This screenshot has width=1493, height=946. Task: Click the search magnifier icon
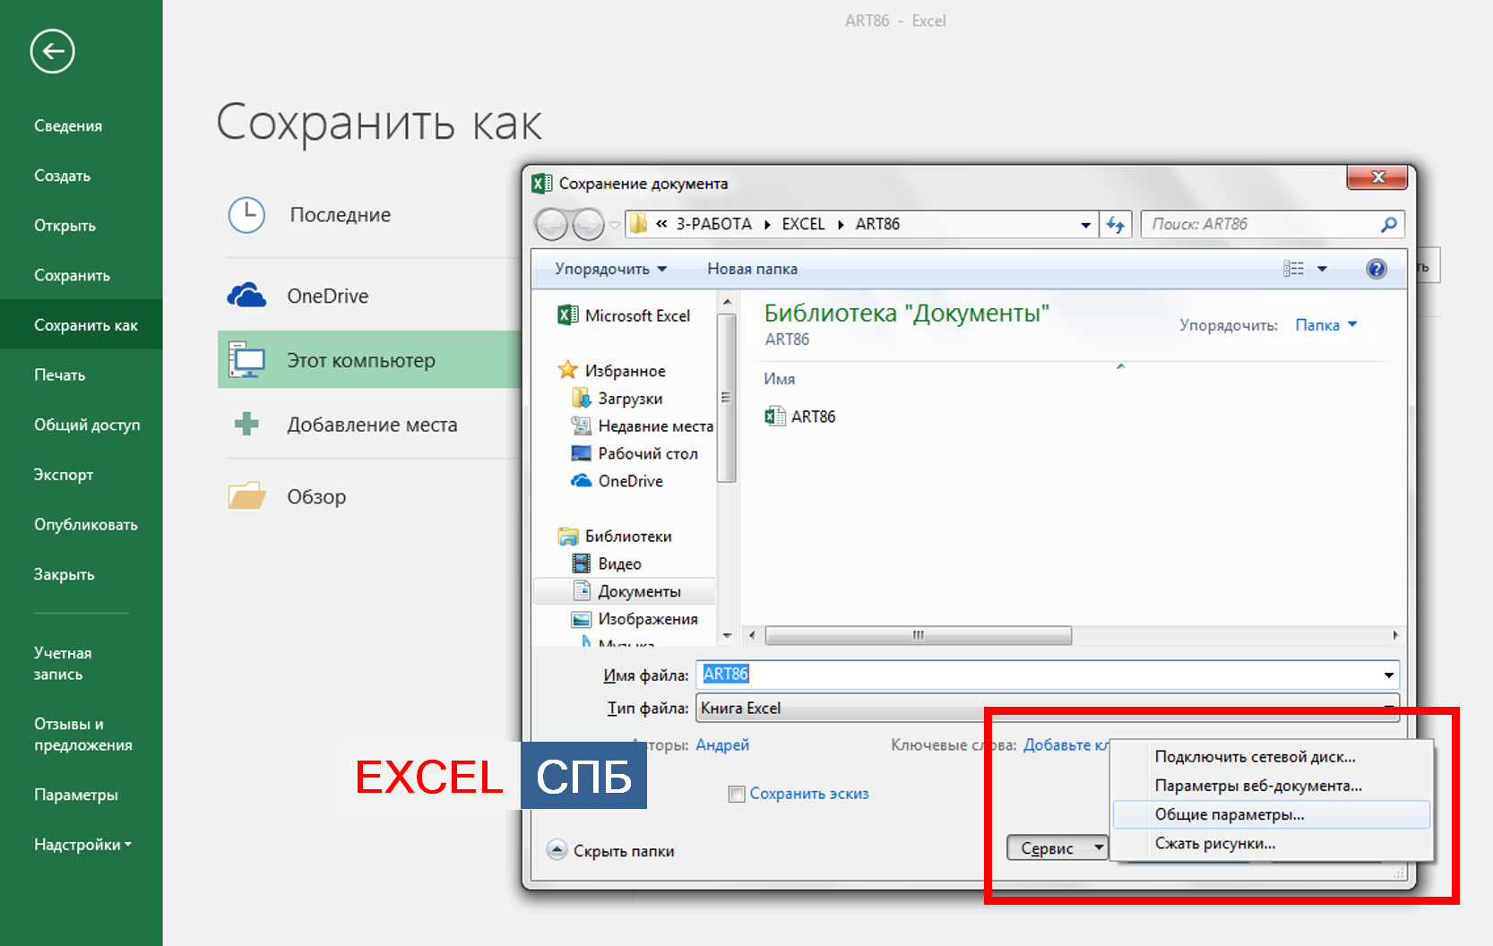click(1388, 225)
